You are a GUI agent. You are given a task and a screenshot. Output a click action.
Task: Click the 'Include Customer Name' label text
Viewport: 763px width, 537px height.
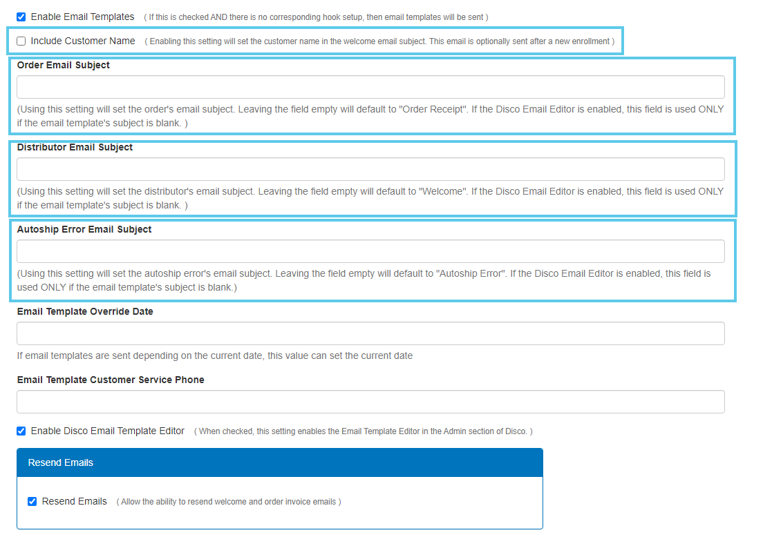point(83,41)
